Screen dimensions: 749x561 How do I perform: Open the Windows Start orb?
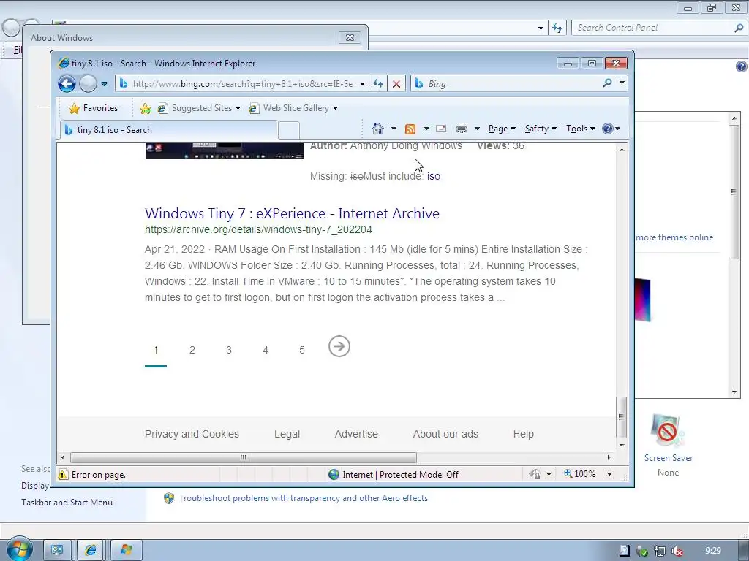tap(20, 549)
